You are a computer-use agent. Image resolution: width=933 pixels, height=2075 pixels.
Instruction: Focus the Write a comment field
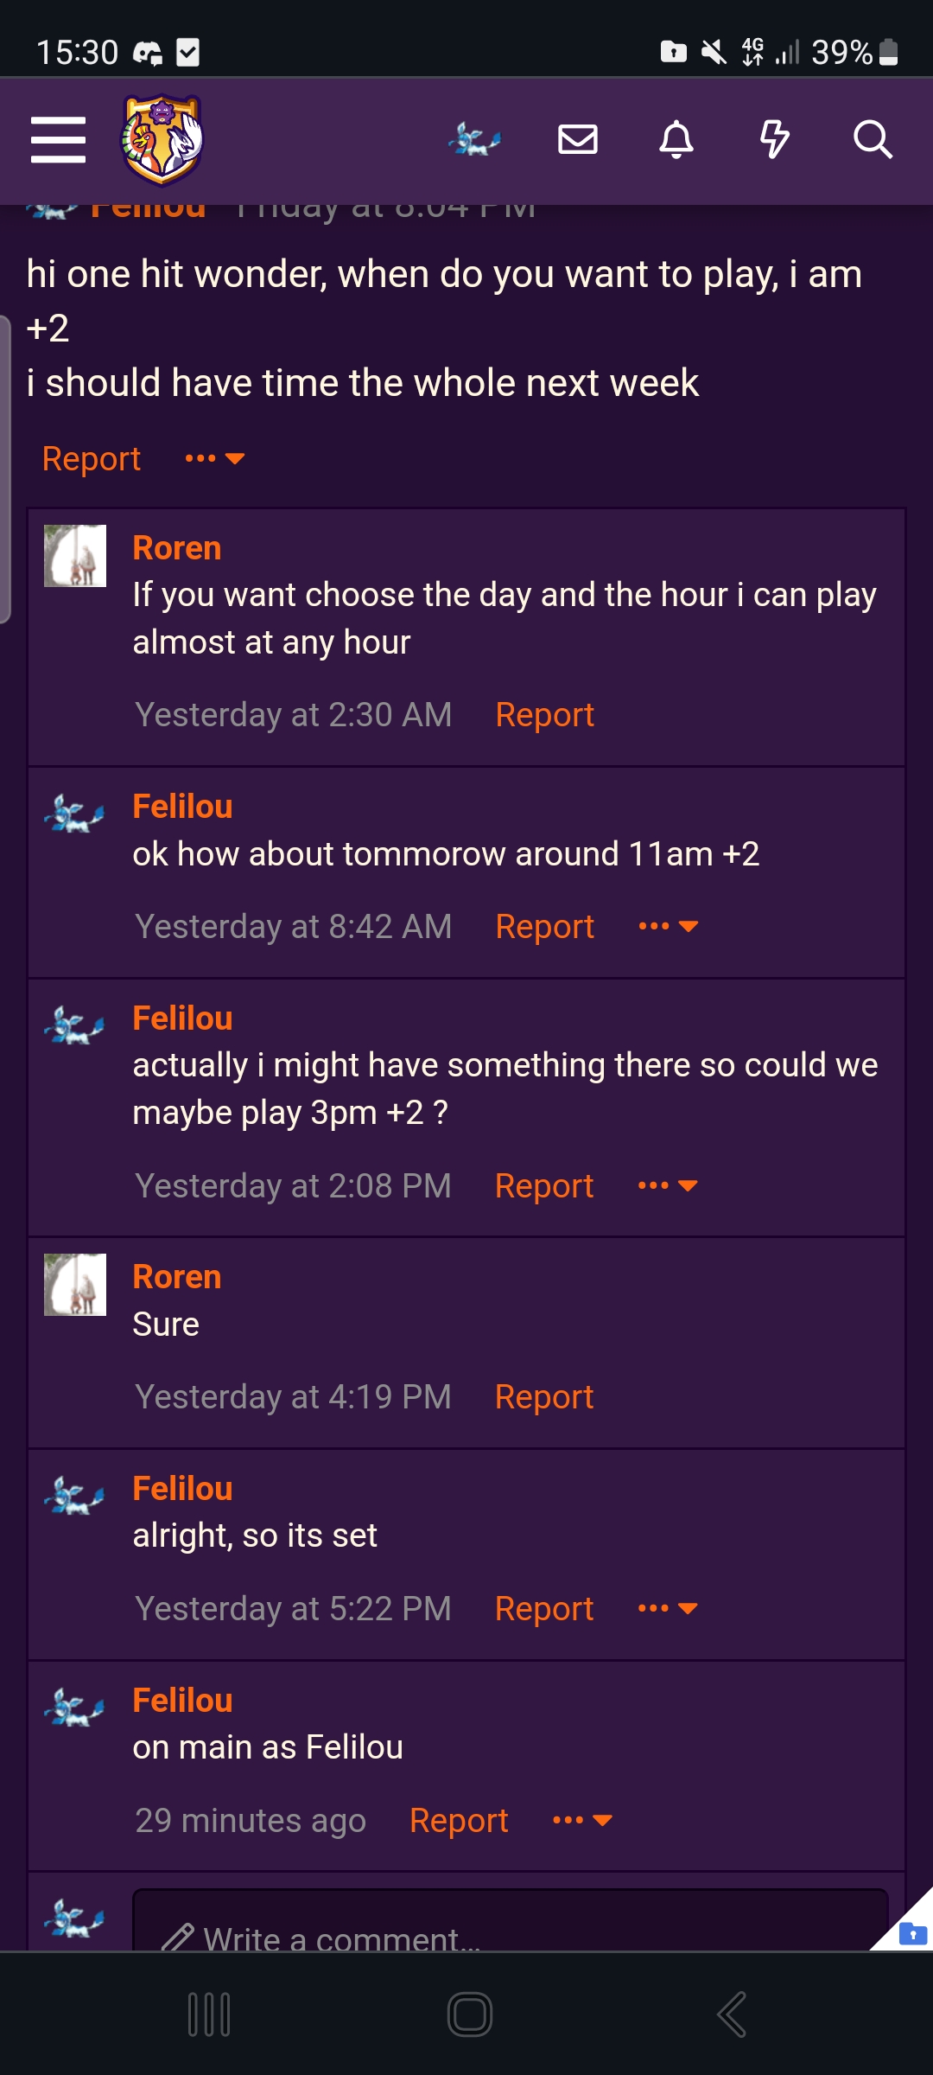pyautogui.click(x=510, y=1921)
